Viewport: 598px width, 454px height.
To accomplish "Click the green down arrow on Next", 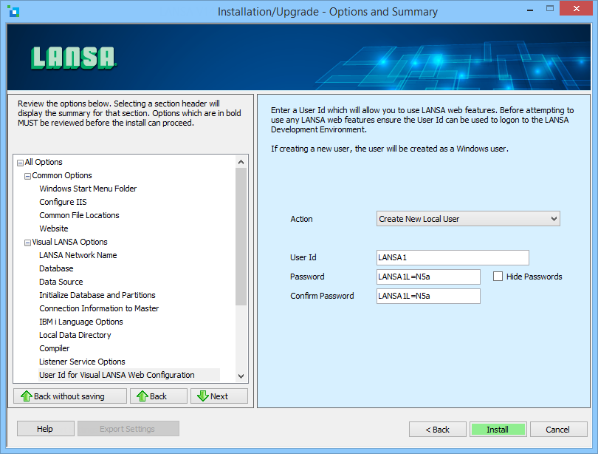I will (203, 396).
